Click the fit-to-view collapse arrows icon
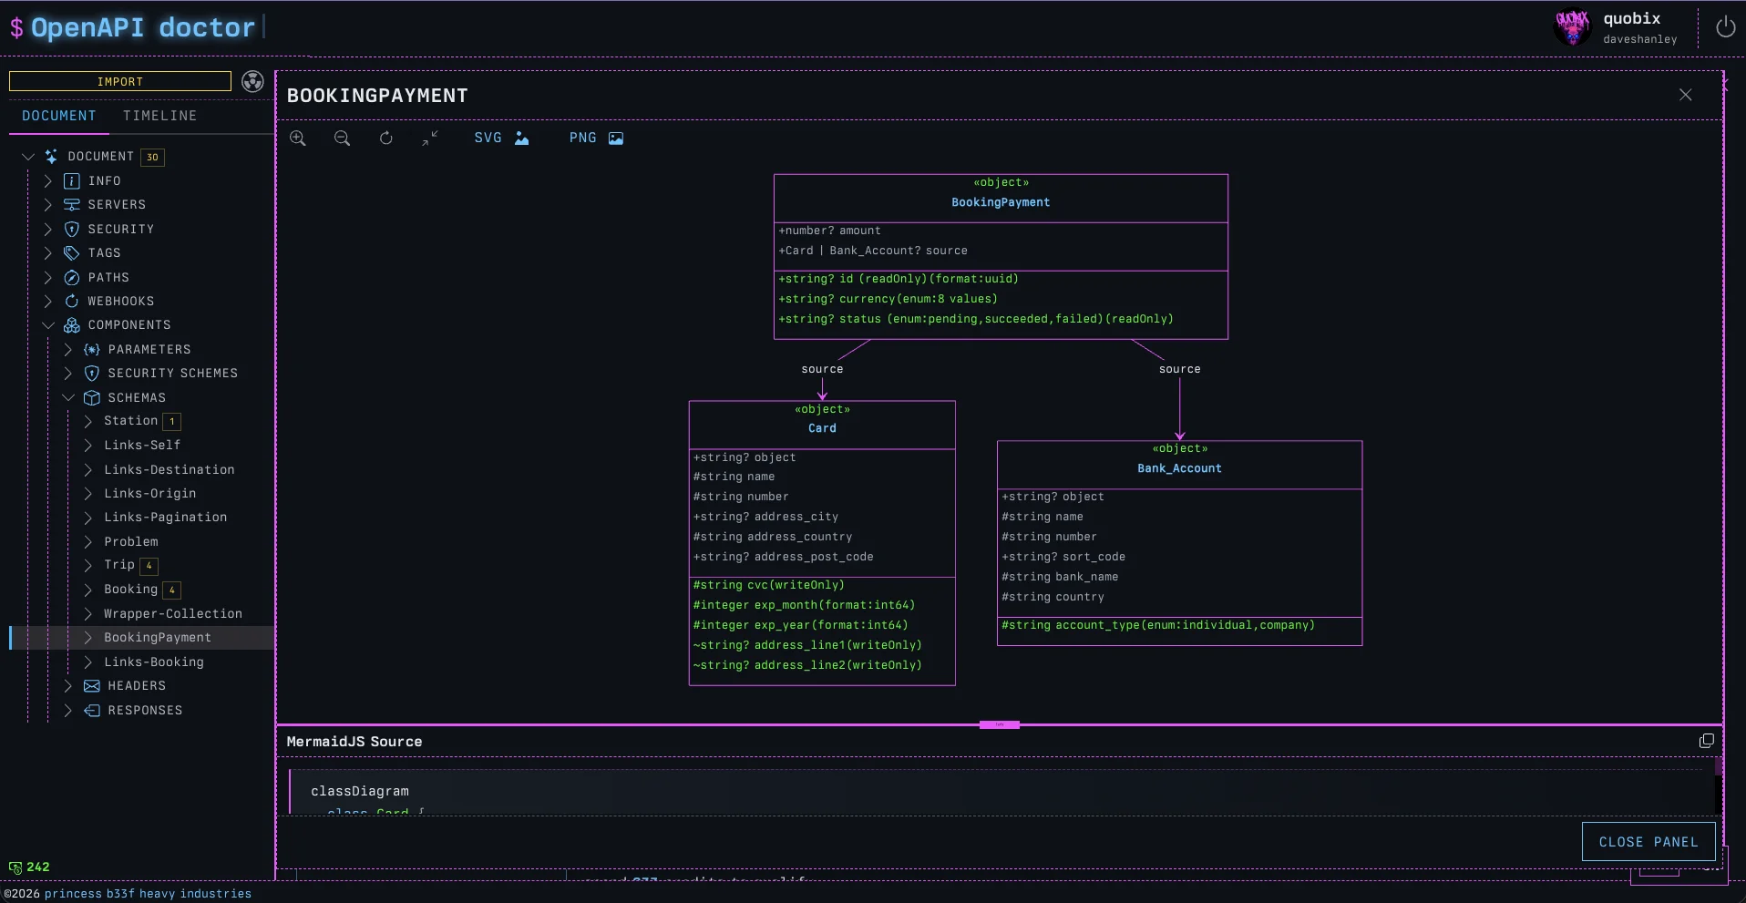1746x903 pixels. (x=430, y=139)
